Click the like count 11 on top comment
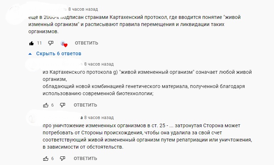 (39, 43)
